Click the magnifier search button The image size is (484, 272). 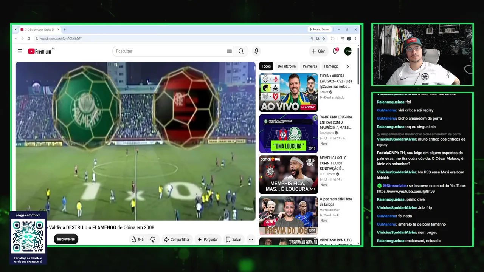241,51
